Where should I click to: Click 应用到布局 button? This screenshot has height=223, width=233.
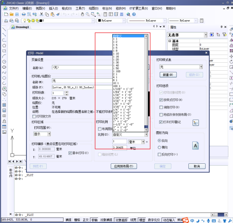(x=124, y=166)
